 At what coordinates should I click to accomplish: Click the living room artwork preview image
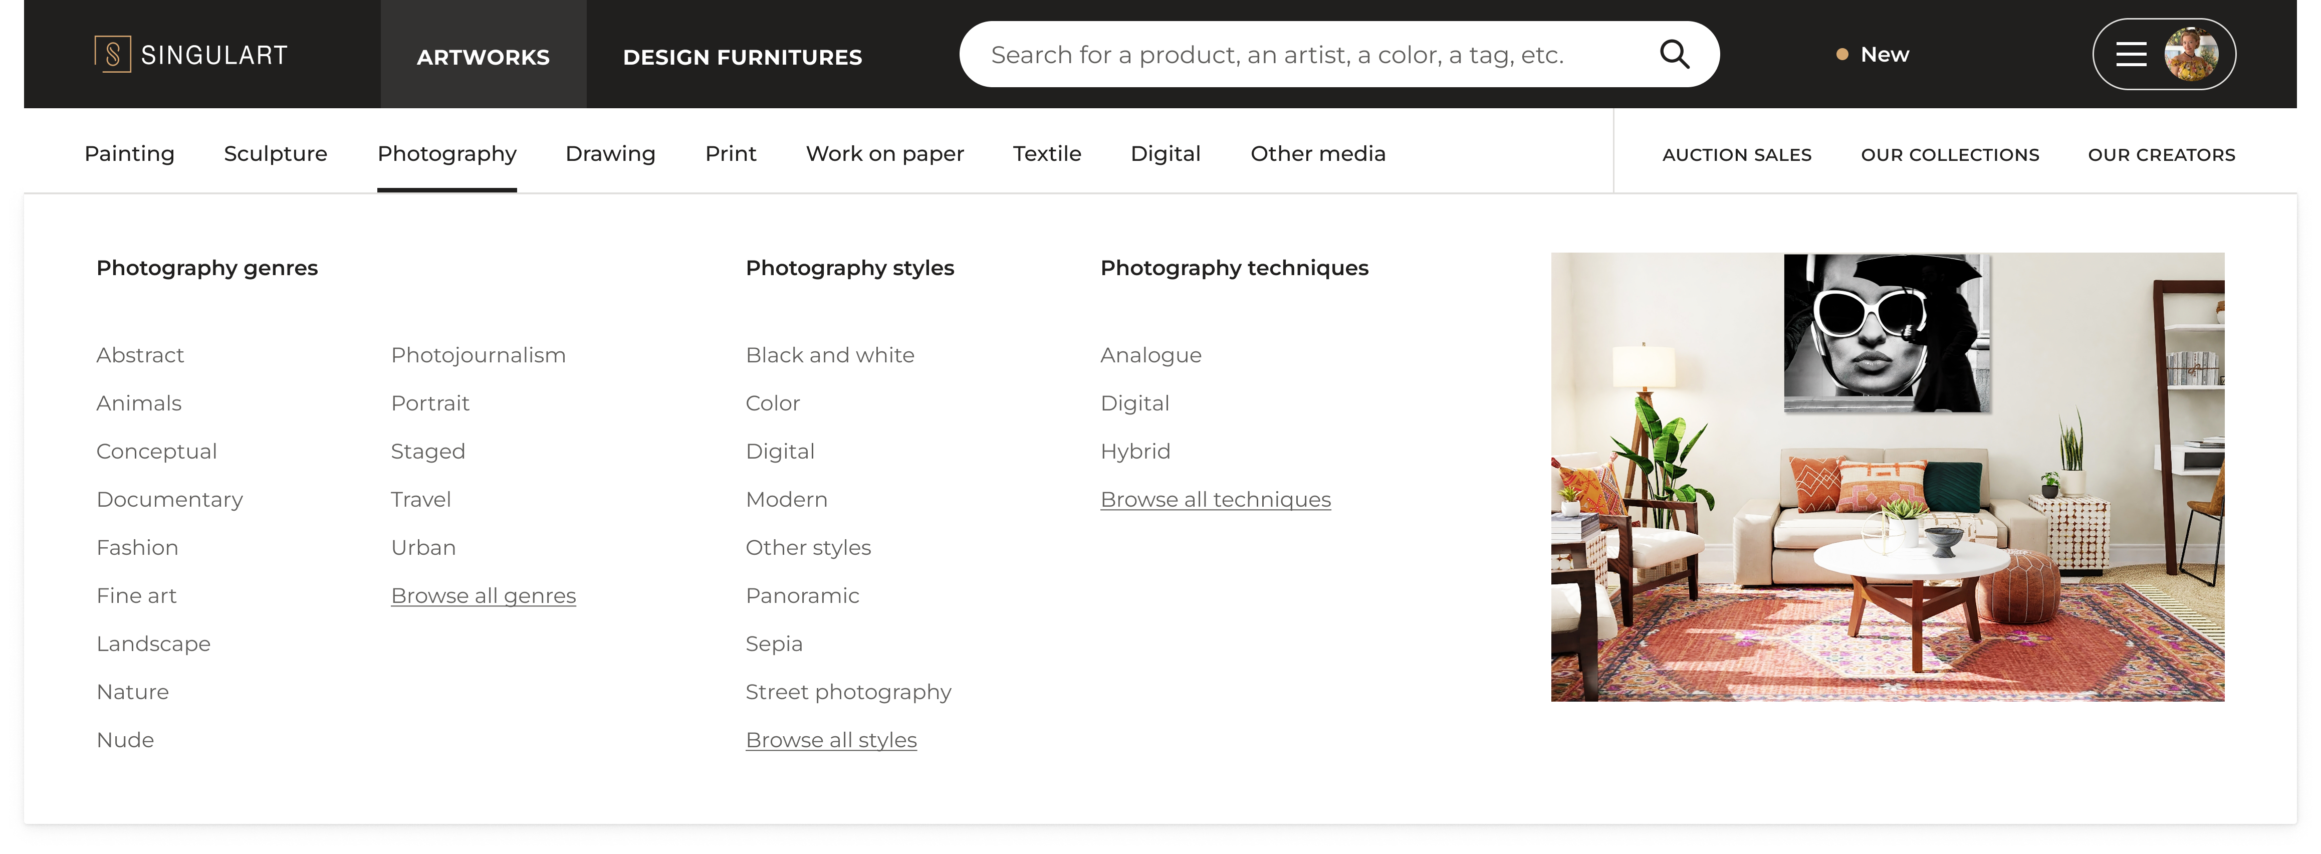(x=1887, y=477)
